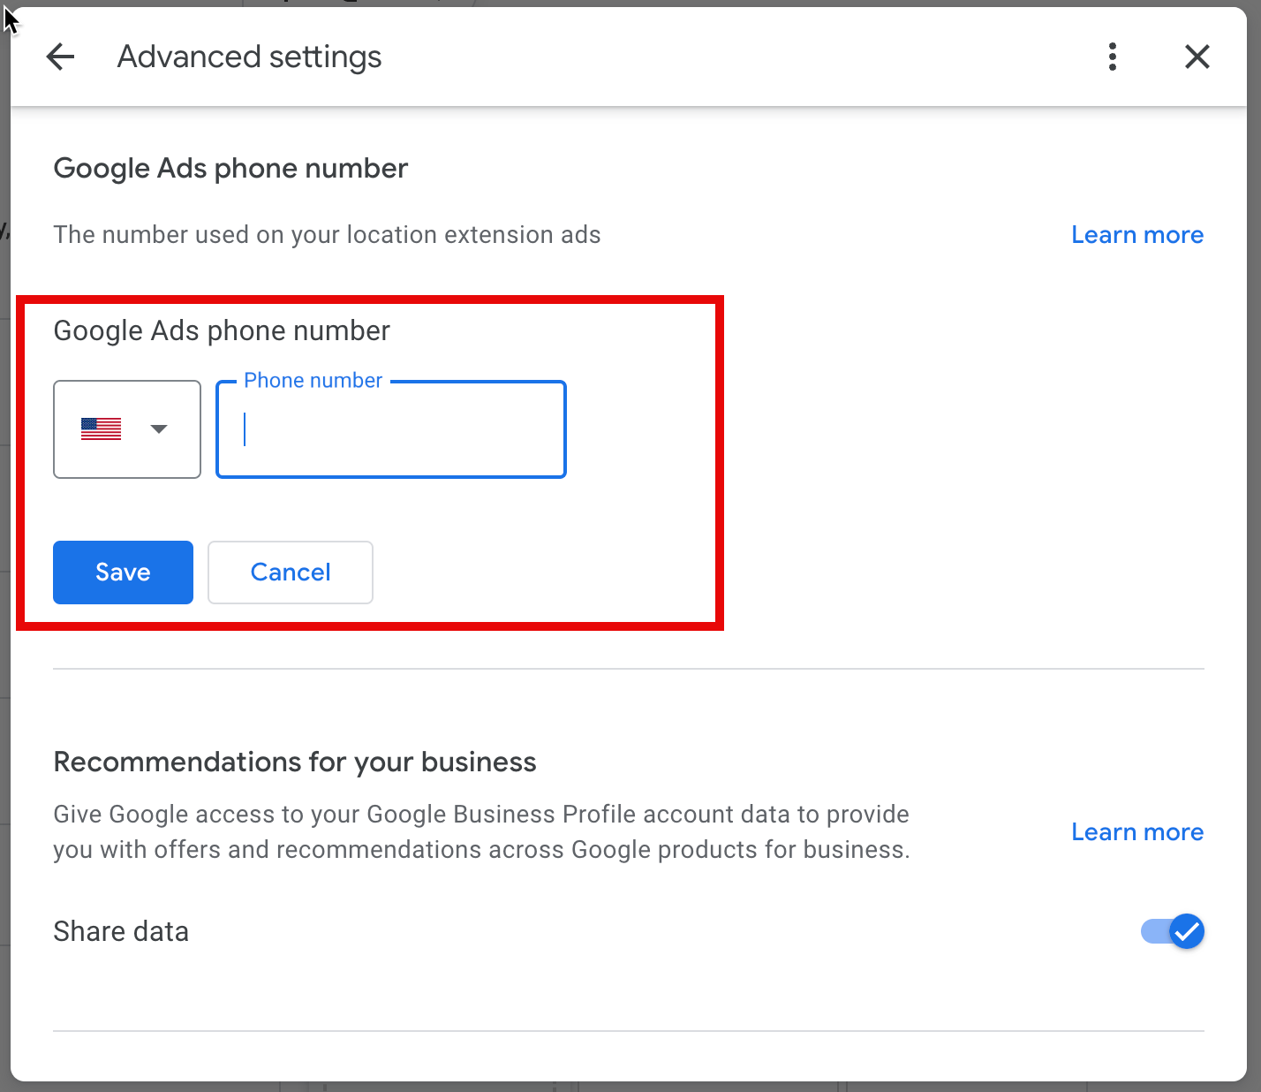Cancel the phone number edit
The height and width of the screenshot is (1092, 1261).
291,573
